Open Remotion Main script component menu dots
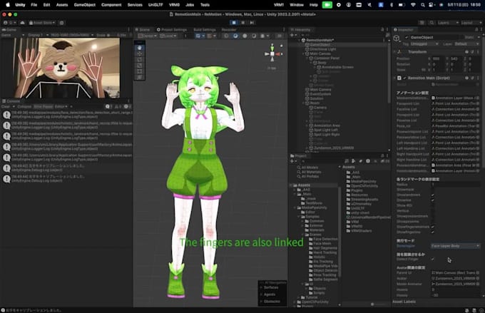Screen dimensions: 485x313 [478, 78]
